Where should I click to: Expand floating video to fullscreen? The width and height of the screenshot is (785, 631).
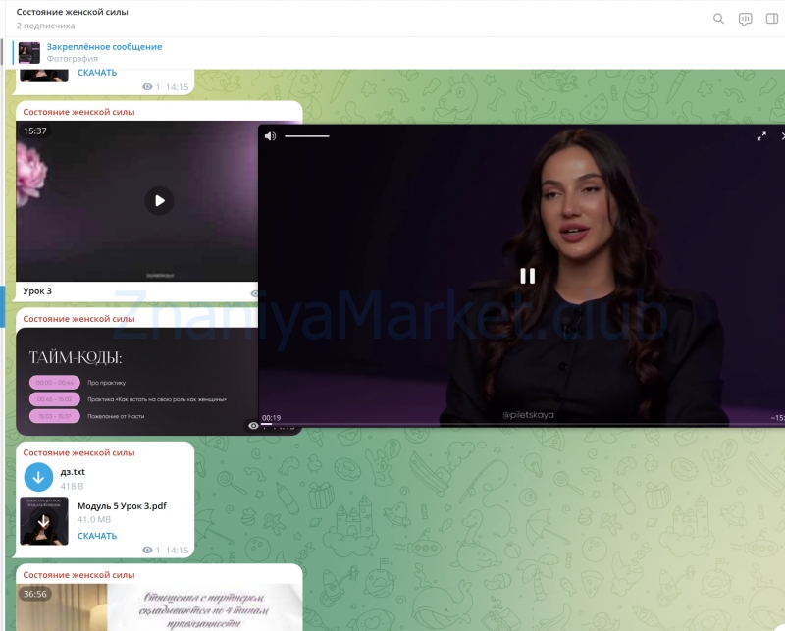[x=761, y=136]
